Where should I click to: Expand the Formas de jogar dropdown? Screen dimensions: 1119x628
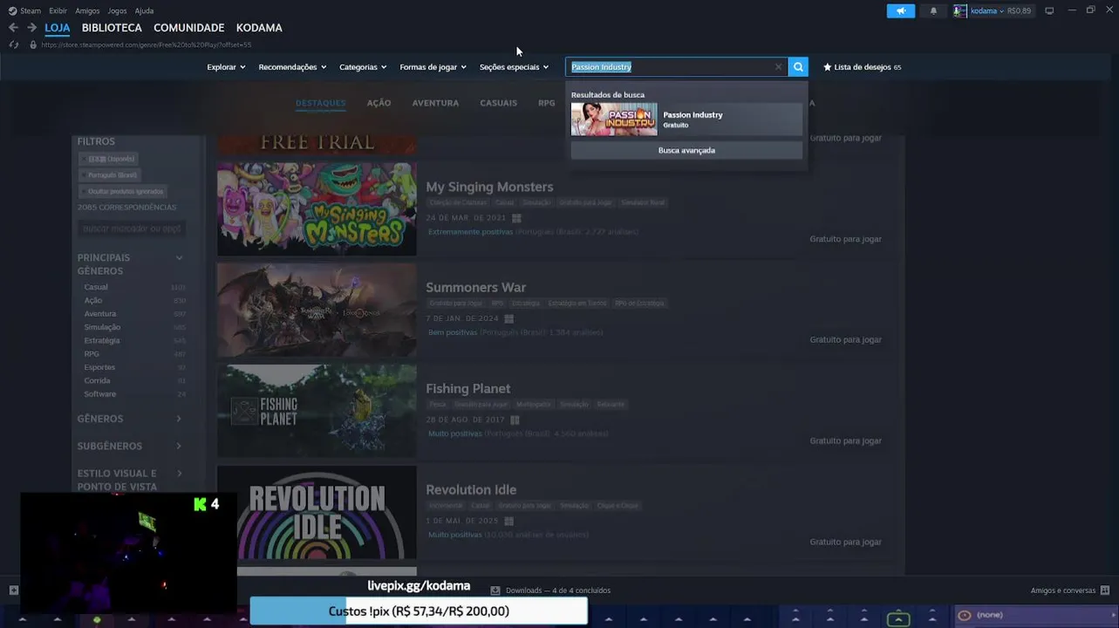point(433,67)
